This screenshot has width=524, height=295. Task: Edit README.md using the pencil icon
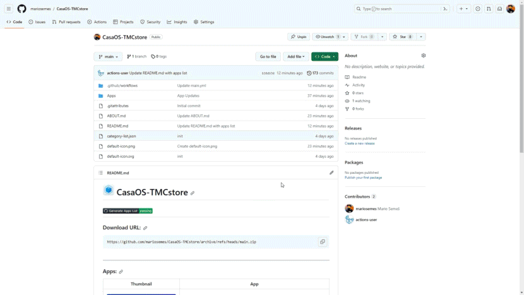331,172
